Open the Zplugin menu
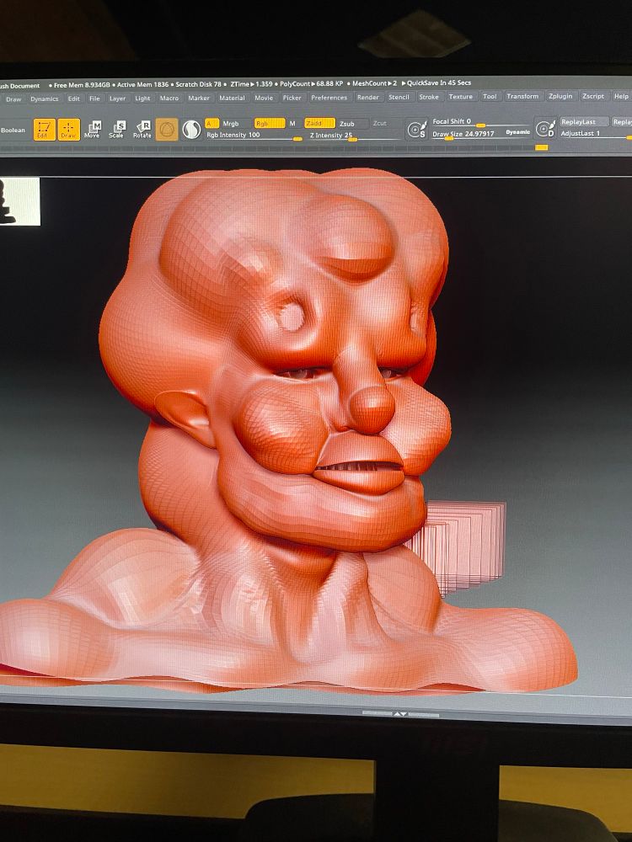This screenshot has height=842, width=632. [x=560, y=96]
